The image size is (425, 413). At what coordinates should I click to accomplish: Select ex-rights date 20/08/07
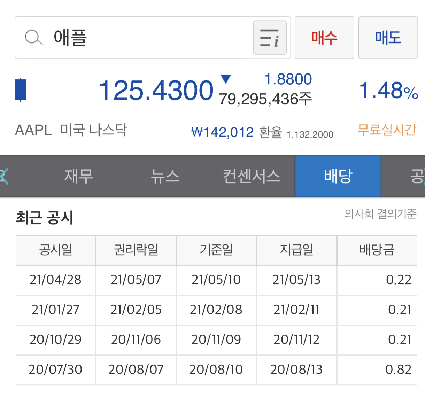[136, 369]
